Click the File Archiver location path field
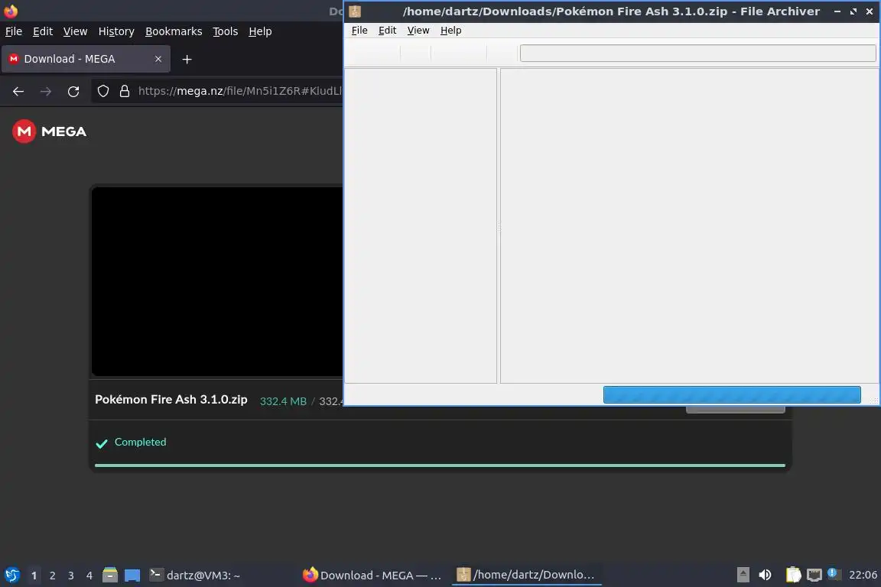 point(697,54)
